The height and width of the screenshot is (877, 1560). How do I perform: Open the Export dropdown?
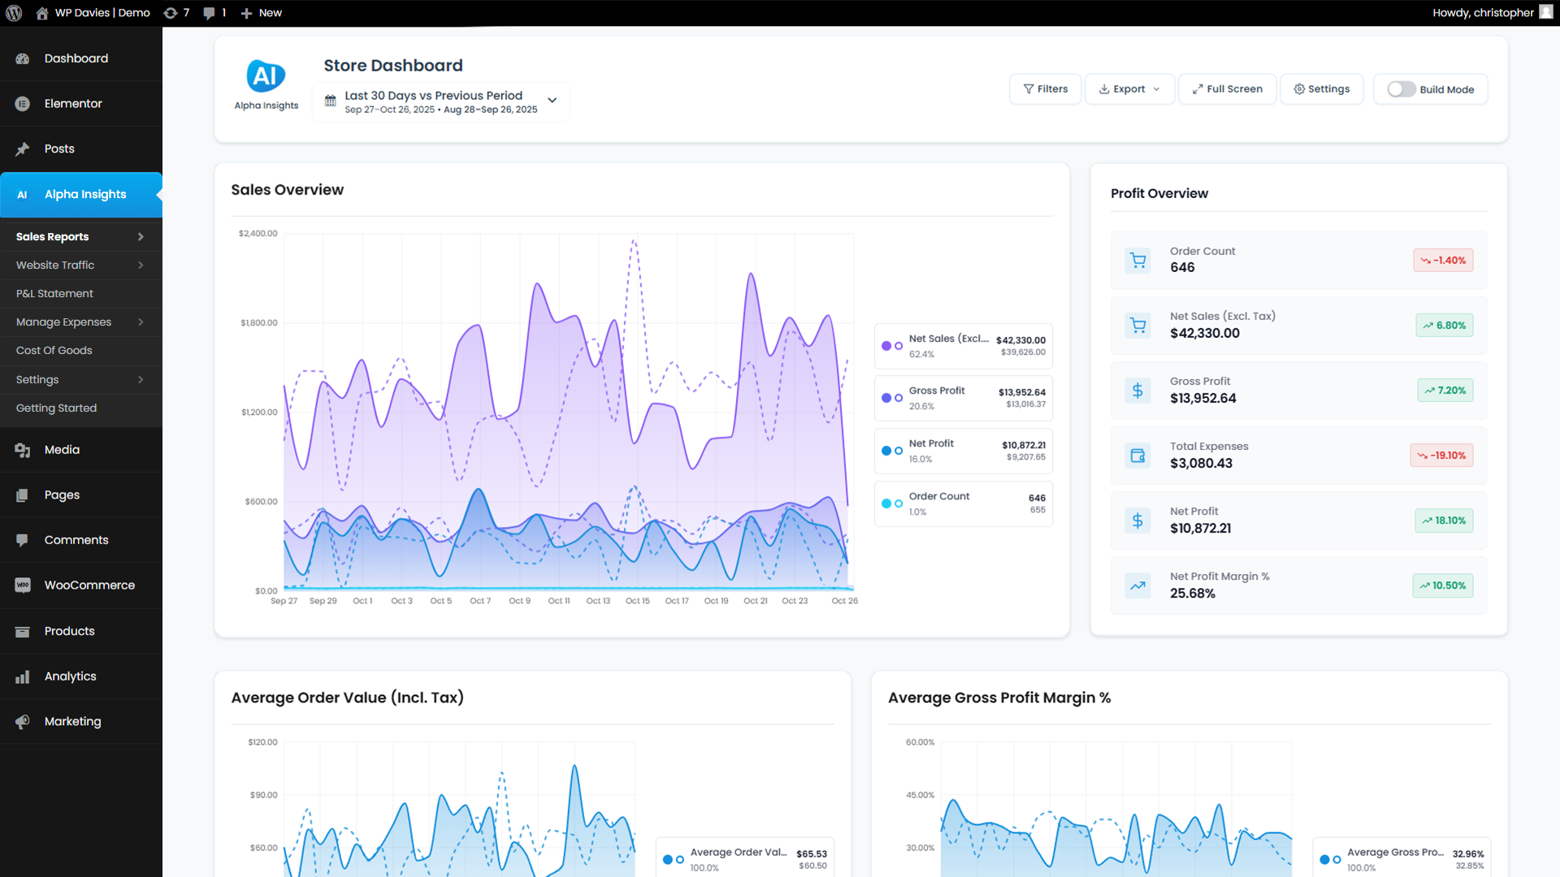tap(1129, 89)
